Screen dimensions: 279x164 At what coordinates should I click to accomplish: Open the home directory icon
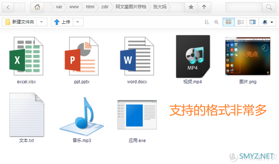[x=37, y=7]
